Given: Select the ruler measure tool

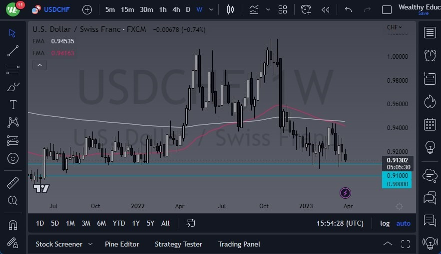Looking at the screenshot, I should click(12, 183).
